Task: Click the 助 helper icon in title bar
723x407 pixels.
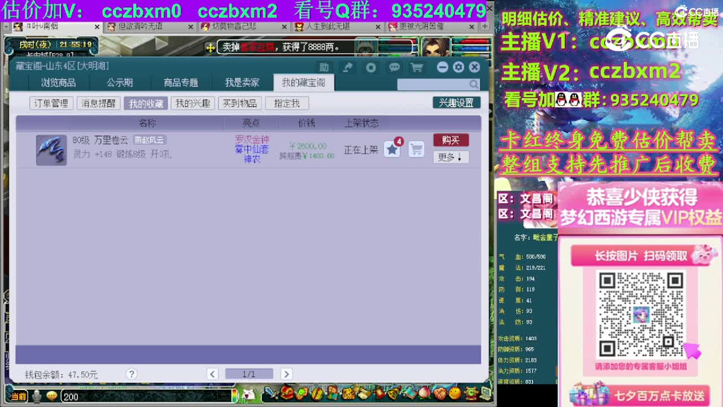Action: (324, 67)
